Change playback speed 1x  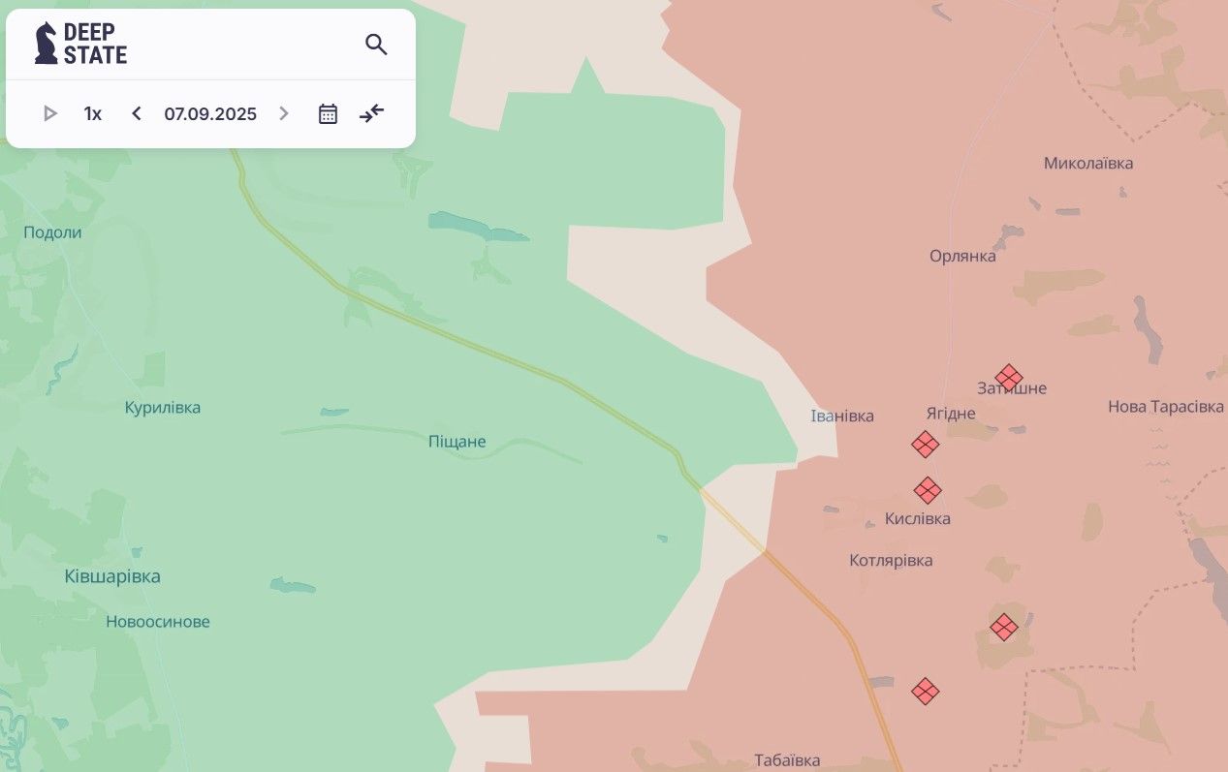pos(93,113)
